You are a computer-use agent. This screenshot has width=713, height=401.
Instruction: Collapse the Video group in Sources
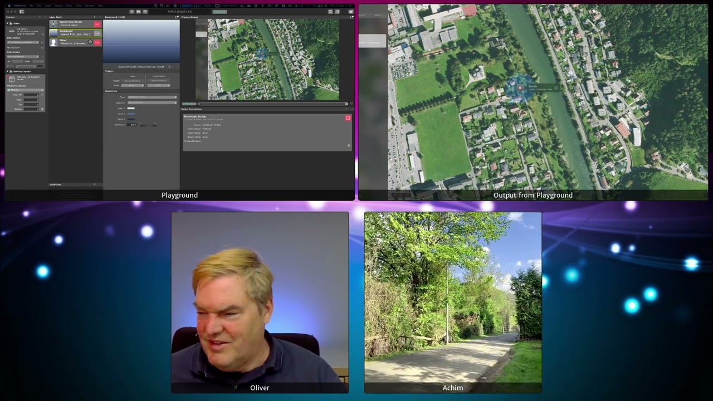(x=7, y=23)
